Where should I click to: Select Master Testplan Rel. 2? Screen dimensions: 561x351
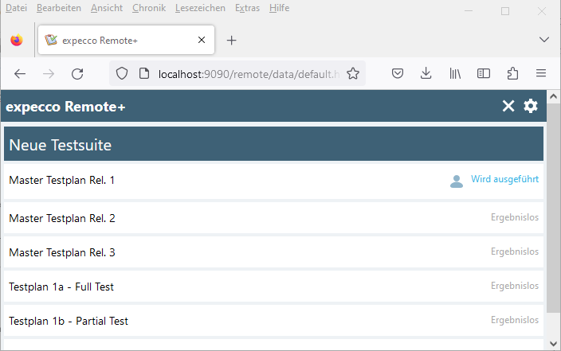pos(62,218)
